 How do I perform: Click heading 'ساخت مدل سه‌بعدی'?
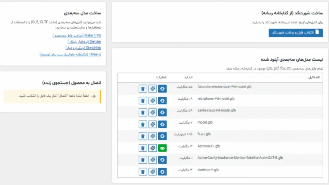pos(82,13)
